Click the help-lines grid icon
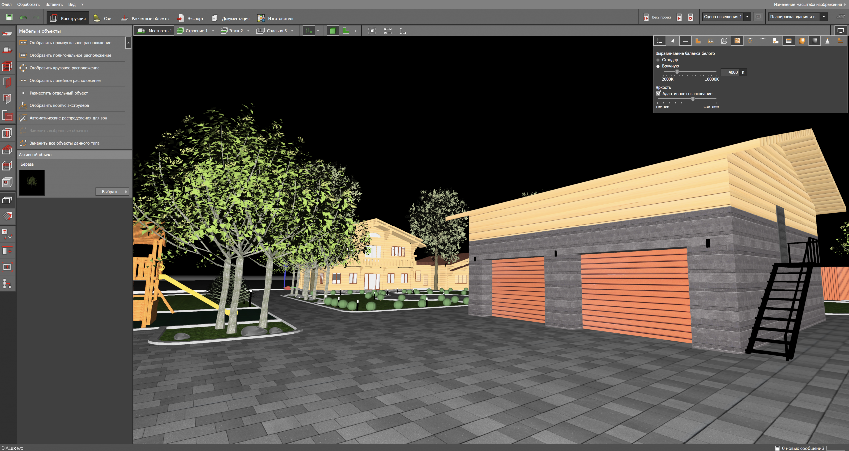Image resolution: width=849 pixels, height=451 pixels. coord(685,41)
